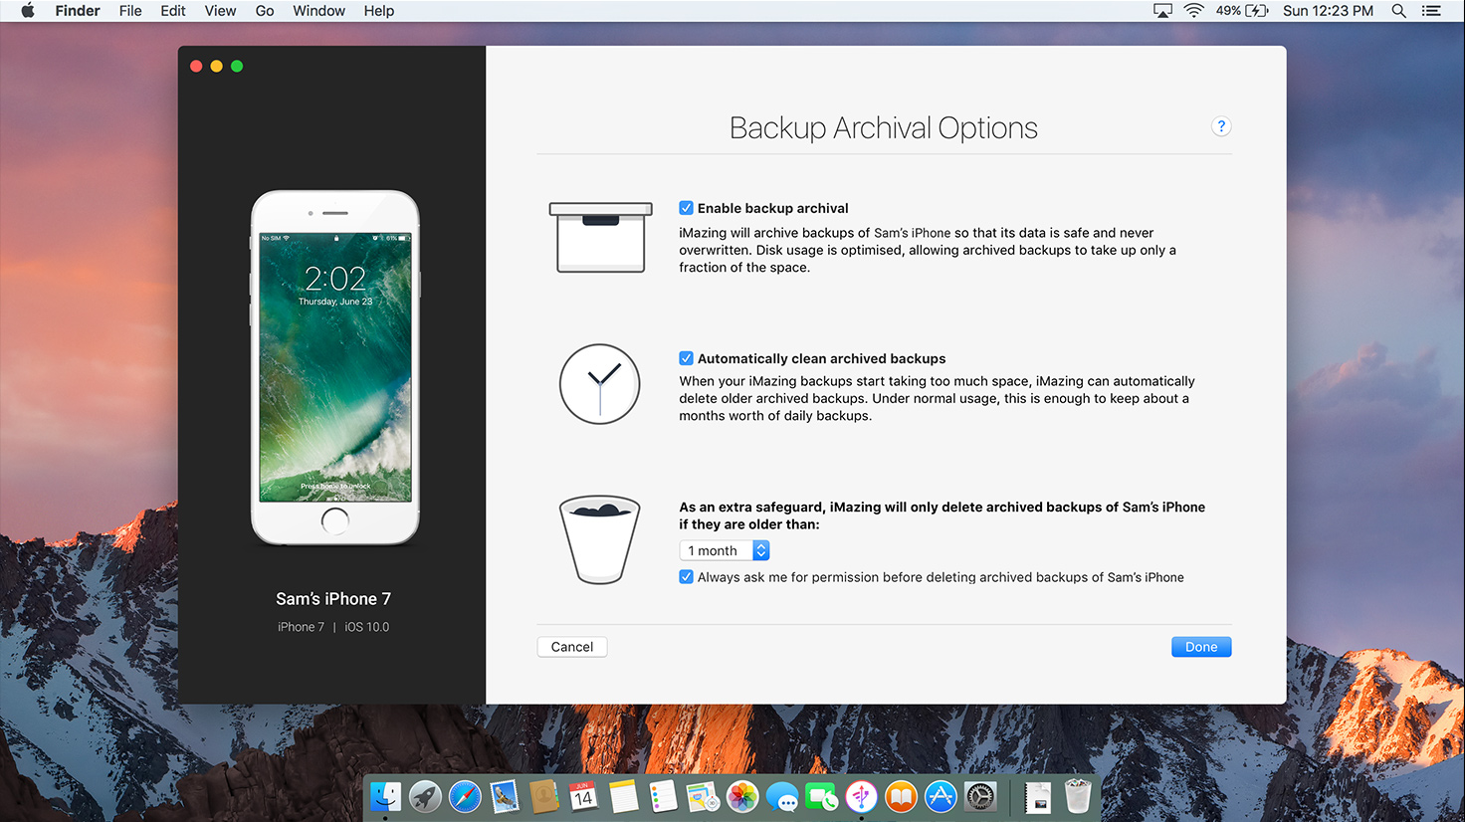Click the trash bin icon in dialog
This screenshot has height=822, width=1465.
point(599,539)
